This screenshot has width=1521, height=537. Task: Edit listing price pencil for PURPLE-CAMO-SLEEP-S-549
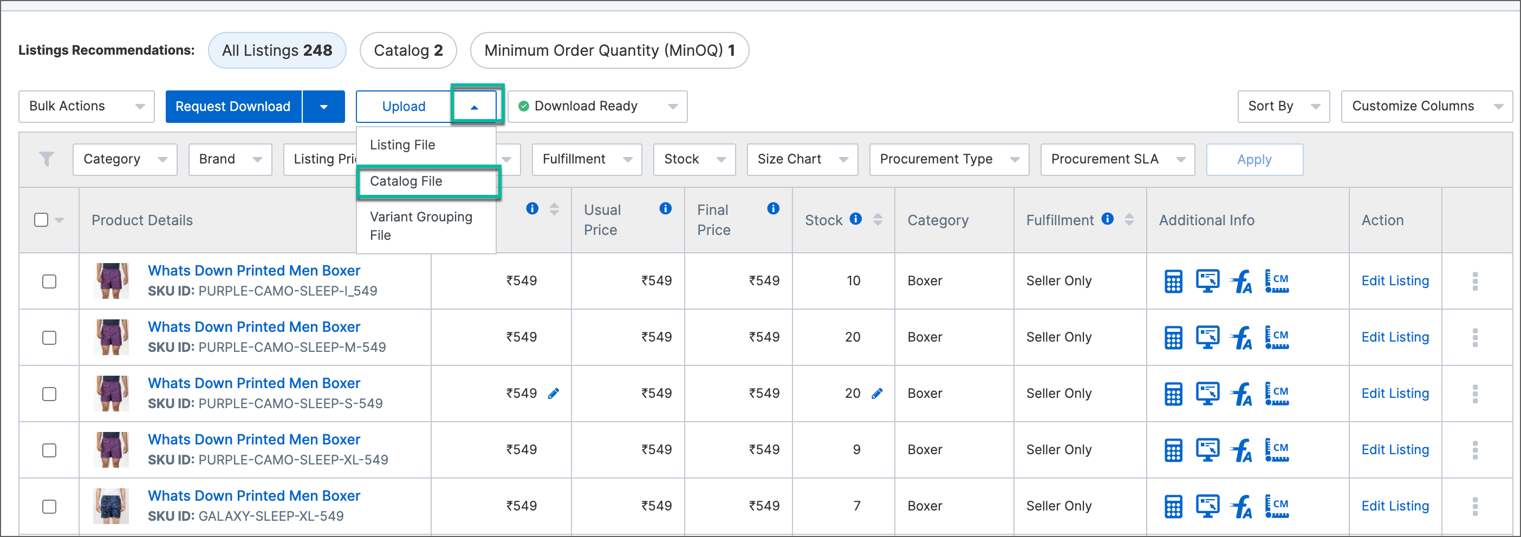553,394
